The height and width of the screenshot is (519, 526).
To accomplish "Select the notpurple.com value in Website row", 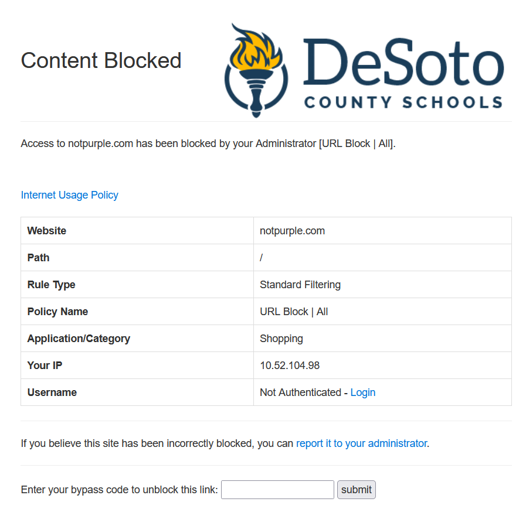I will [292, 231].
